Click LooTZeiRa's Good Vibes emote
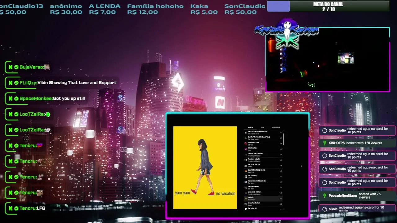397x223 pixels. [x=48, y=130]
